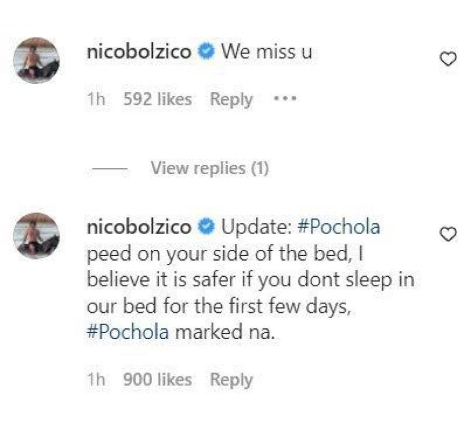The height and width of the screenshot is (423, 464).
Task: Open nicobolzico avatar on first comment
Action: 37,60
